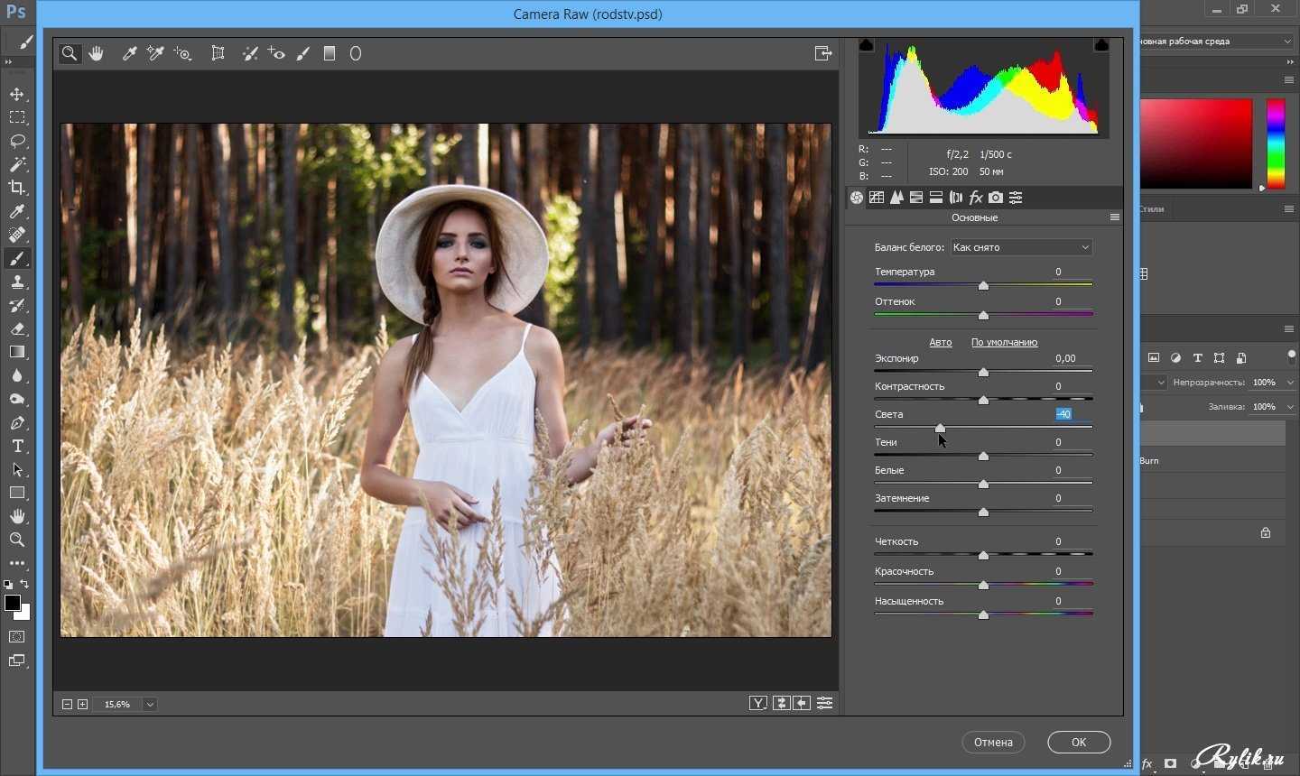Click the Света slider handle
The width and height of the screenshot is (1300, 776).
(x=940, y=428)
